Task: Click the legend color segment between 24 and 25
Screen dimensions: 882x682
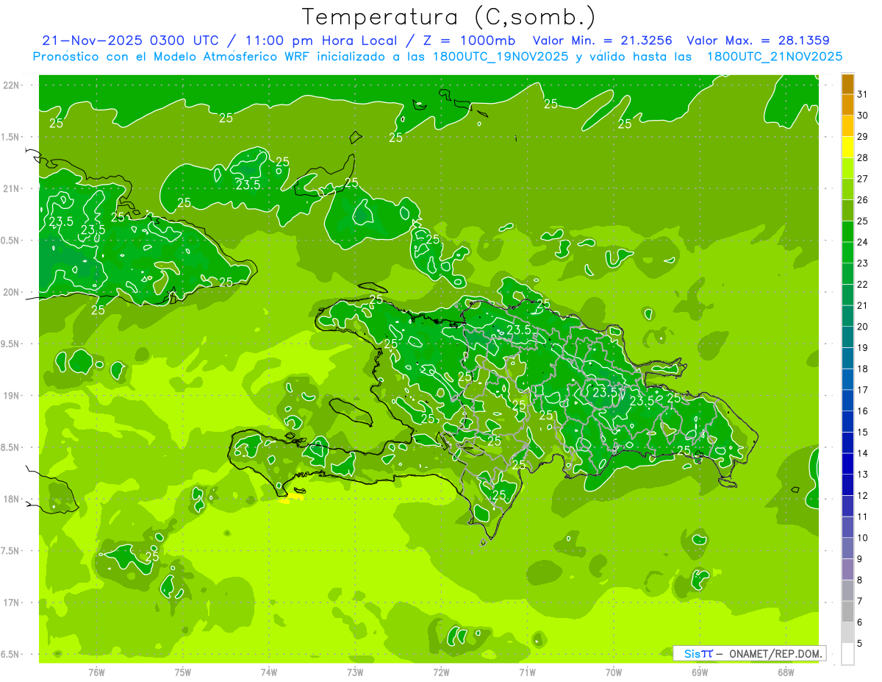Action: coord(847,232)
